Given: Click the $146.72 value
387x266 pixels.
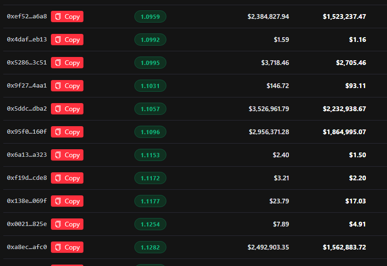Looking at the screenshot, I should 278,86.
